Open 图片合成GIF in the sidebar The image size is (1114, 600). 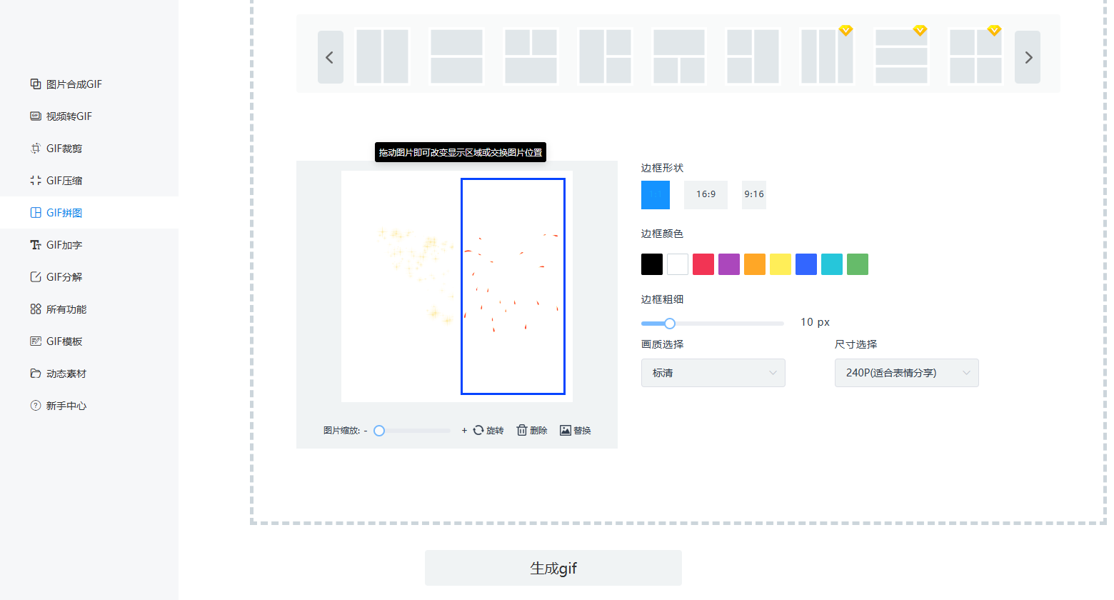[x=66, y=84]
